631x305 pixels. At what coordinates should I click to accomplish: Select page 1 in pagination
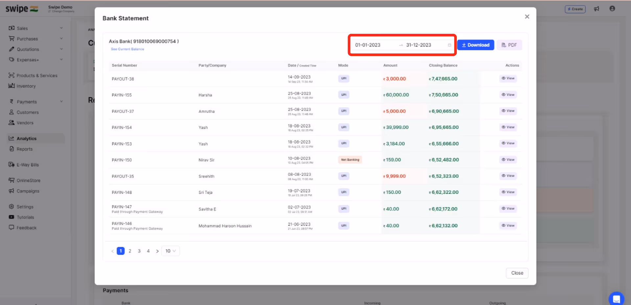(x=121, y=251)
